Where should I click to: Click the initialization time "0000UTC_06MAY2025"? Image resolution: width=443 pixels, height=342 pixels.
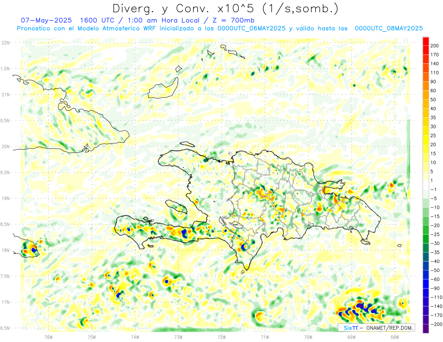(x=251, y=28)
